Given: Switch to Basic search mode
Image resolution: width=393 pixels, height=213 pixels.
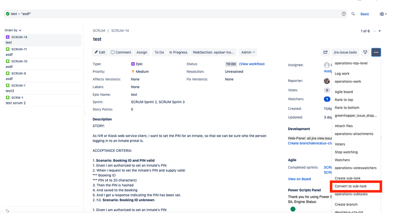Looking at the screenshot, I should (365, 14).
